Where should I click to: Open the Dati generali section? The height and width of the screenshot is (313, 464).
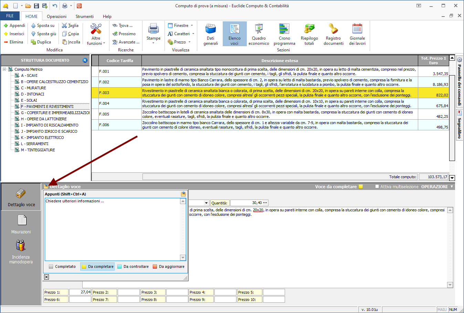click(210, 34)
